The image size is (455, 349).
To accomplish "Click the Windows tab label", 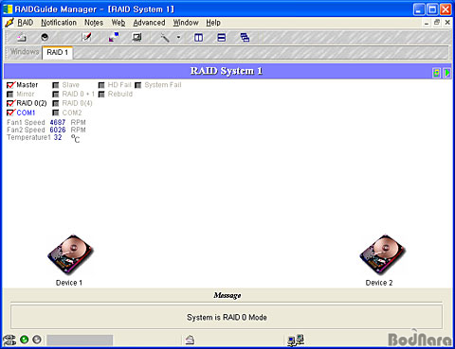I will click(x=25, y=52).
